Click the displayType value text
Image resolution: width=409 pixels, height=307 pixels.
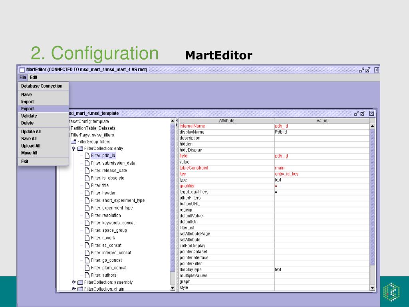coord(322,270)
